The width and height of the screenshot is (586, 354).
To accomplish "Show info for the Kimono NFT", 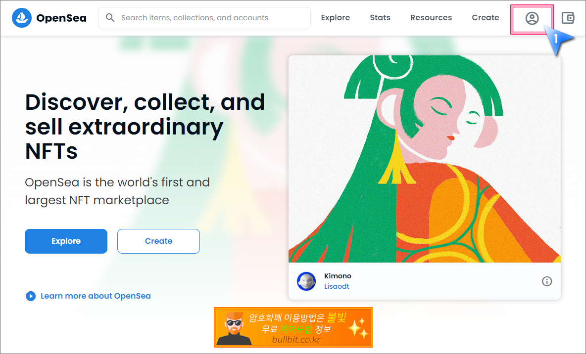I will pyautogui.click(x=547, y=281).
